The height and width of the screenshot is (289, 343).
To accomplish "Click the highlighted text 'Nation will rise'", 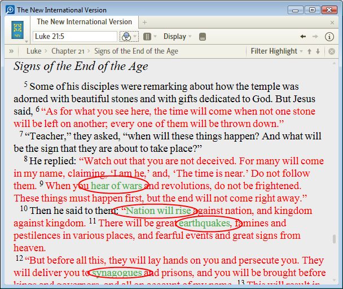I will click(159, 211).
